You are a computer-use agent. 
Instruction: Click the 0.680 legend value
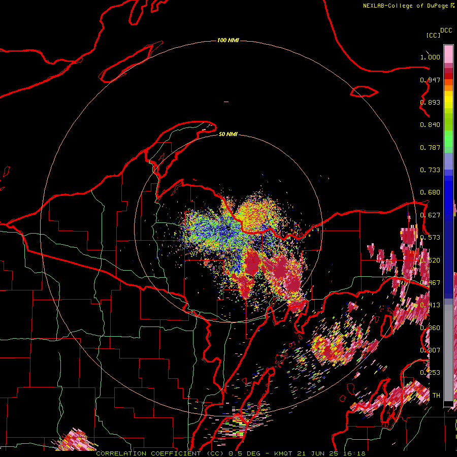[430, 192]
